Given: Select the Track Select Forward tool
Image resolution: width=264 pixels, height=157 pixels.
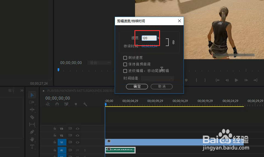Looking at the screenshot, I should [x=32, y=102].
